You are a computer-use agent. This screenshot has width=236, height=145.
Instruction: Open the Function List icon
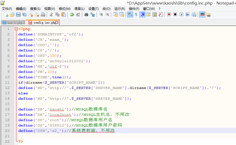[x=161, y=14]
